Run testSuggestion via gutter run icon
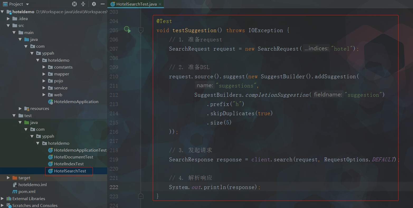The height and width of the screenshot is (208, 413). 127,30
